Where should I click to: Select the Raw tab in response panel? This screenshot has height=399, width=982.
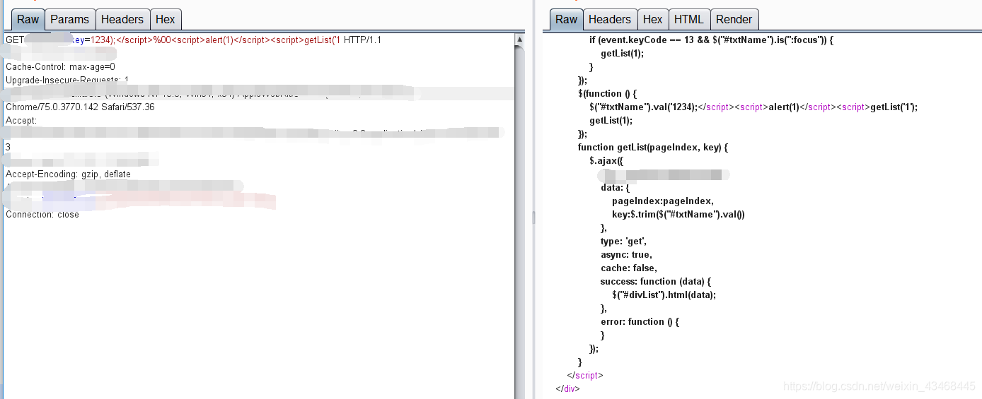[x=566, y=20]
